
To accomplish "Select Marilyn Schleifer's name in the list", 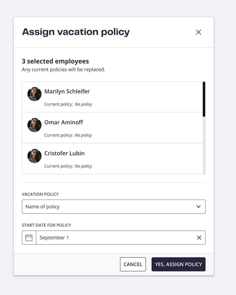I will click(67, 91).
